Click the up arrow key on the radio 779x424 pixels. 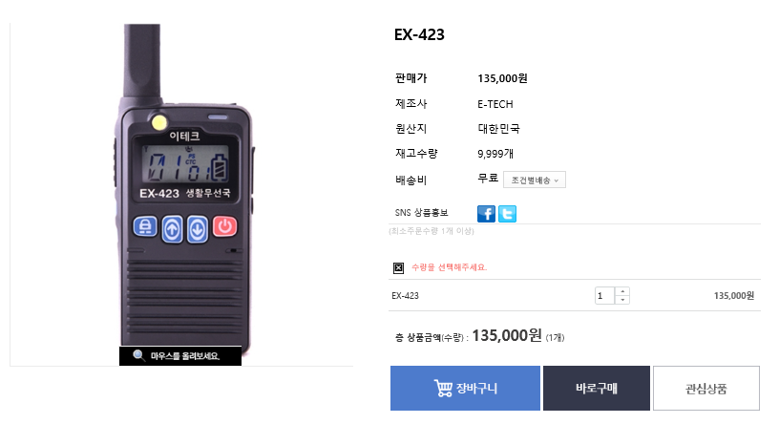coord(173,229)
